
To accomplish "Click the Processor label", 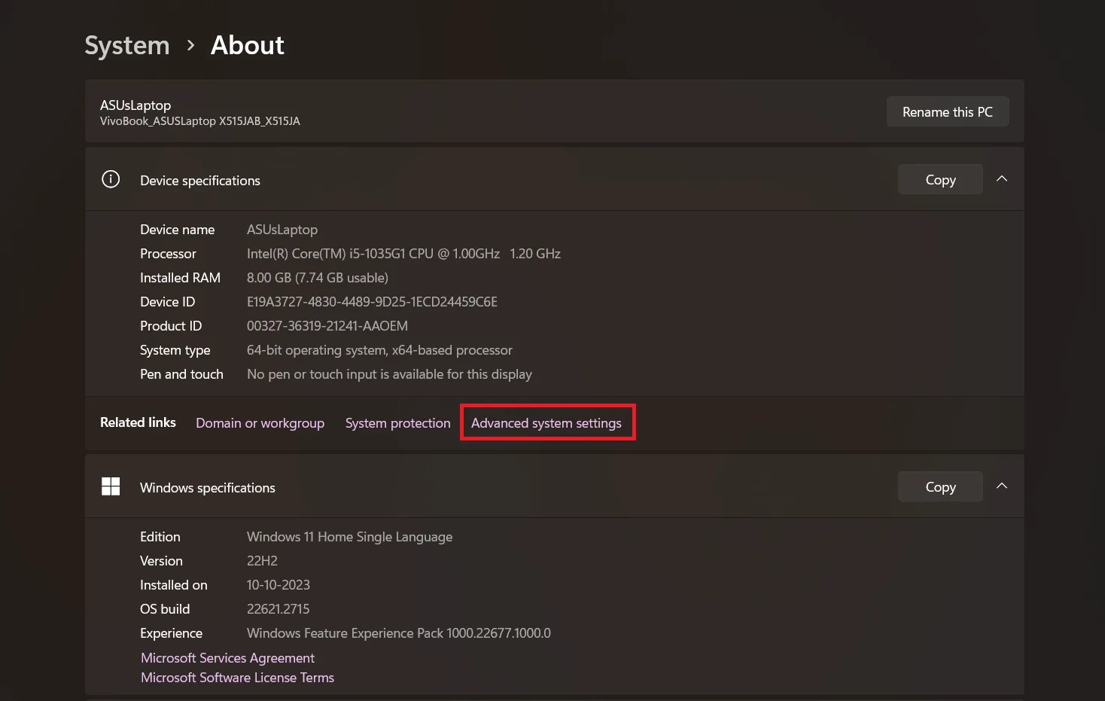I will pyautogui.click(x=168, y=254).
